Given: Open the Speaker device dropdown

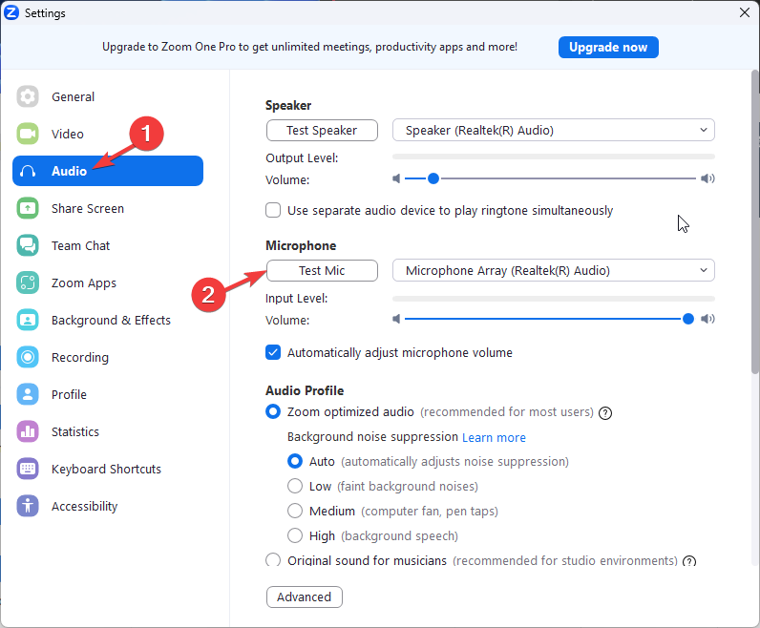Looking at the screenshot, I should (554, 130).
